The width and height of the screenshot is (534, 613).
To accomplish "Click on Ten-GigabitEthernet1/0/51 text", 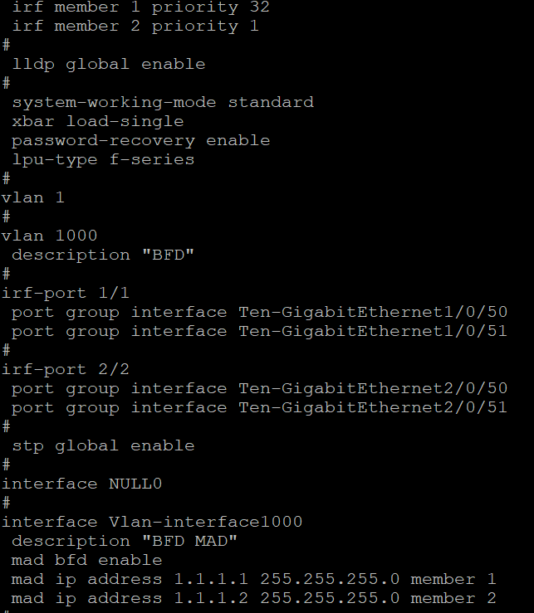I will 373,331.
